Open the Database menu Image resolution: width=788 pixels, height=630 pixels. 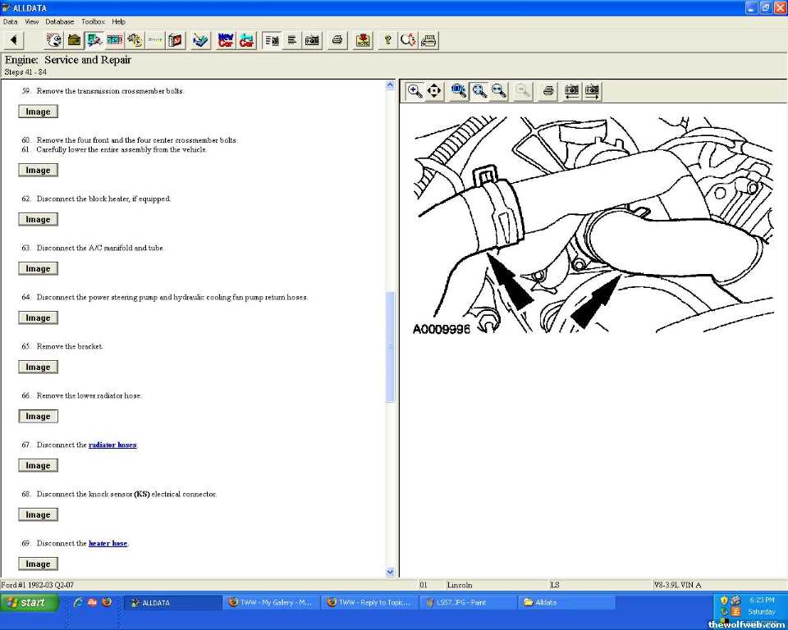click(x=59, y=21)
